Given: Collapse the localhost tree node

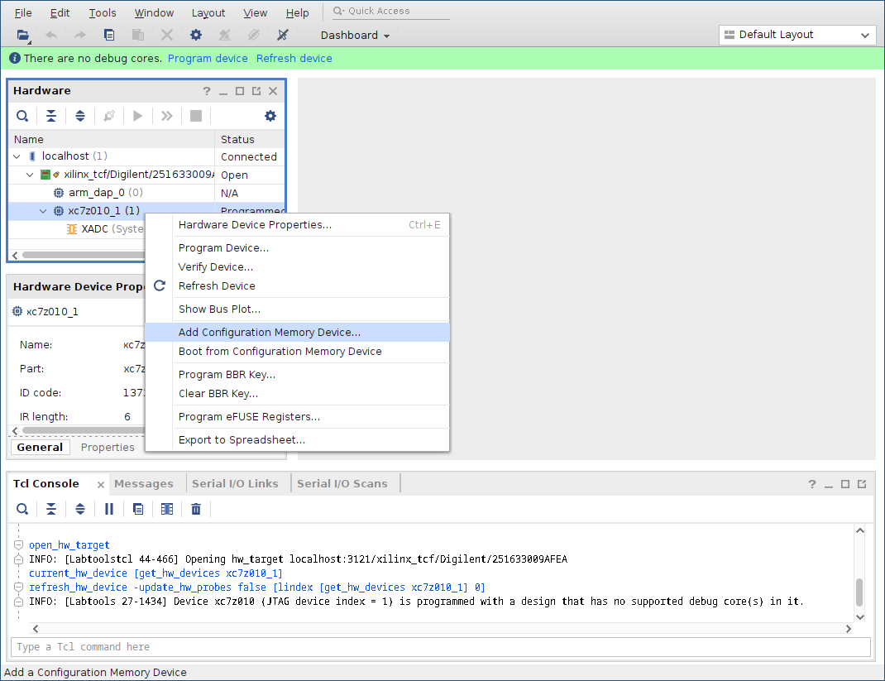Looking at the screenshot, I should point(17,156).
